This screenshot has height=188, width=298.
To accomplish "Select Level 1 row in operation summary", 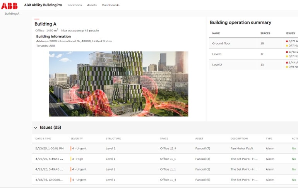I will (253, 54).
